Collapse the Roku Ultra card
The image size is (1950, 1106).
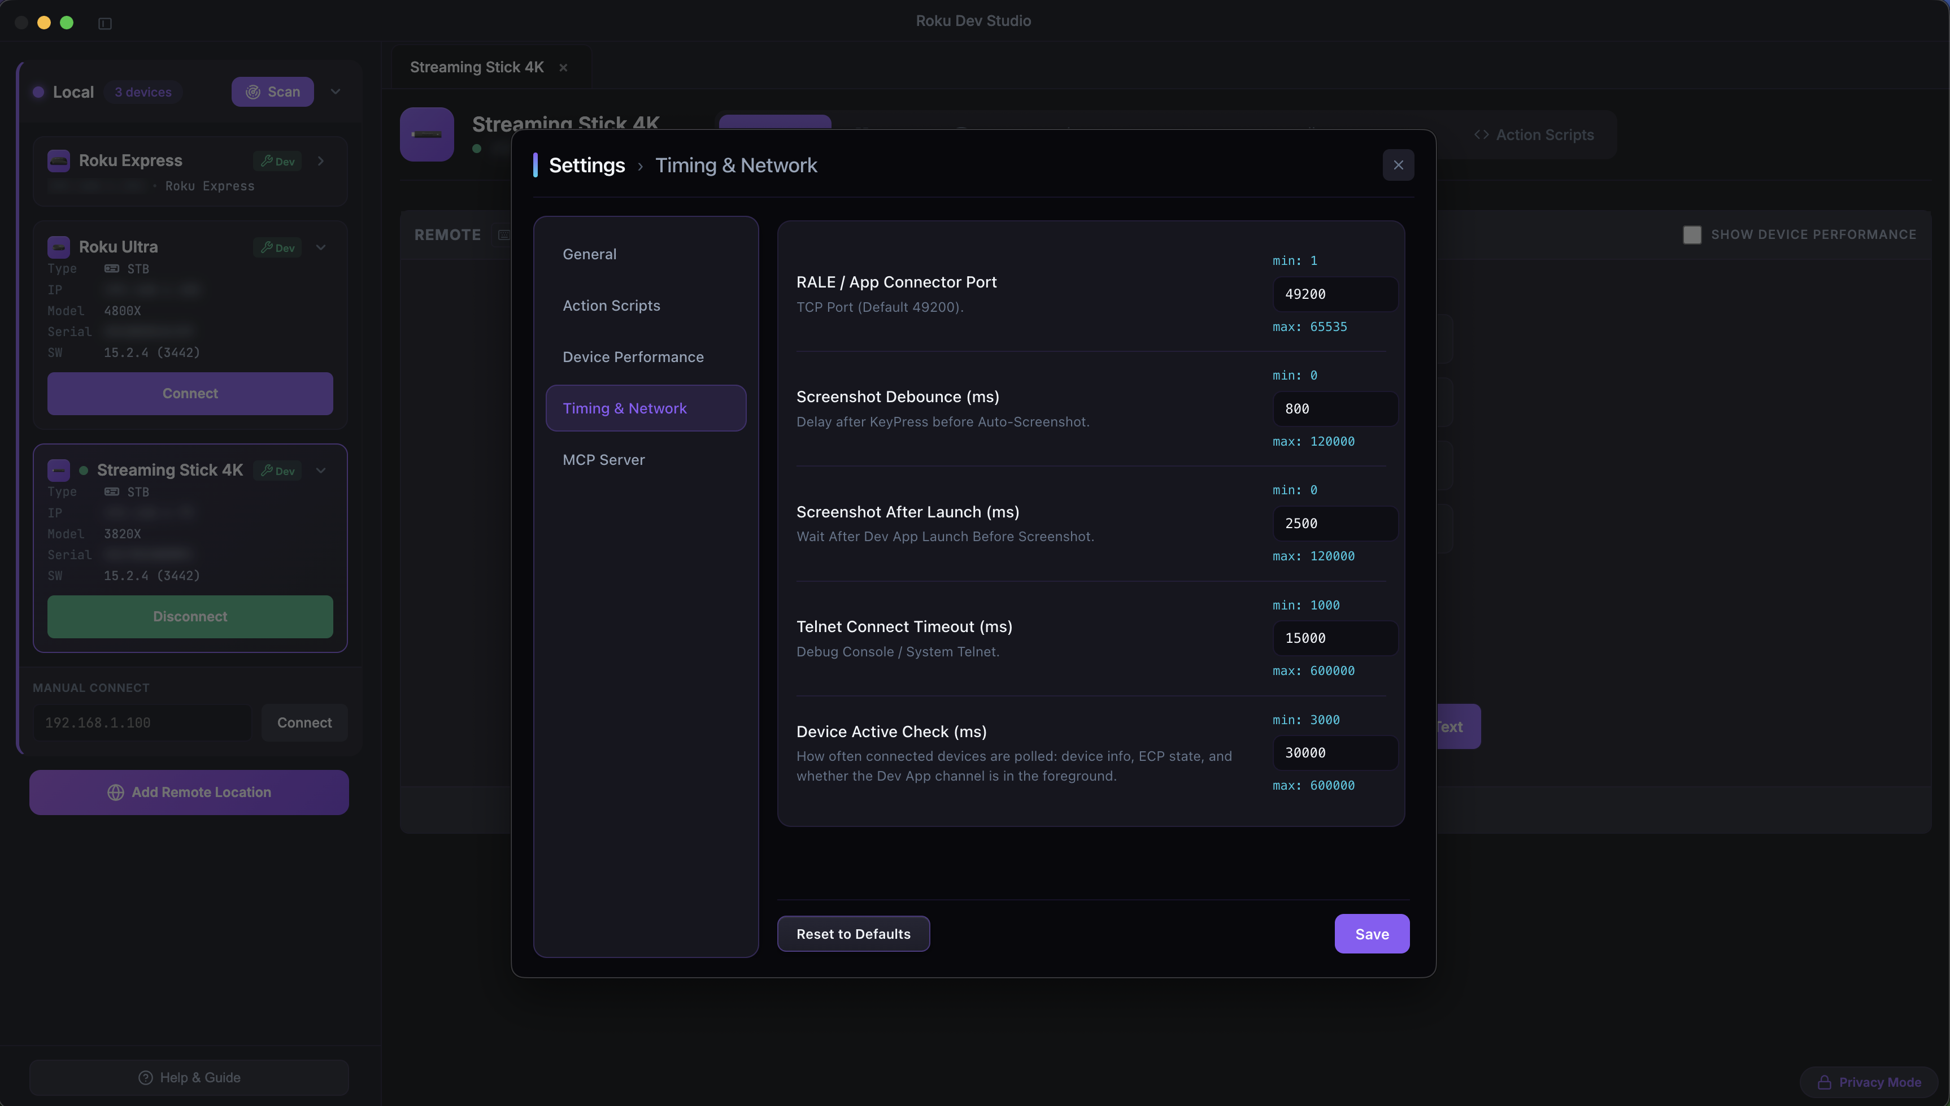tap(321, 247)
